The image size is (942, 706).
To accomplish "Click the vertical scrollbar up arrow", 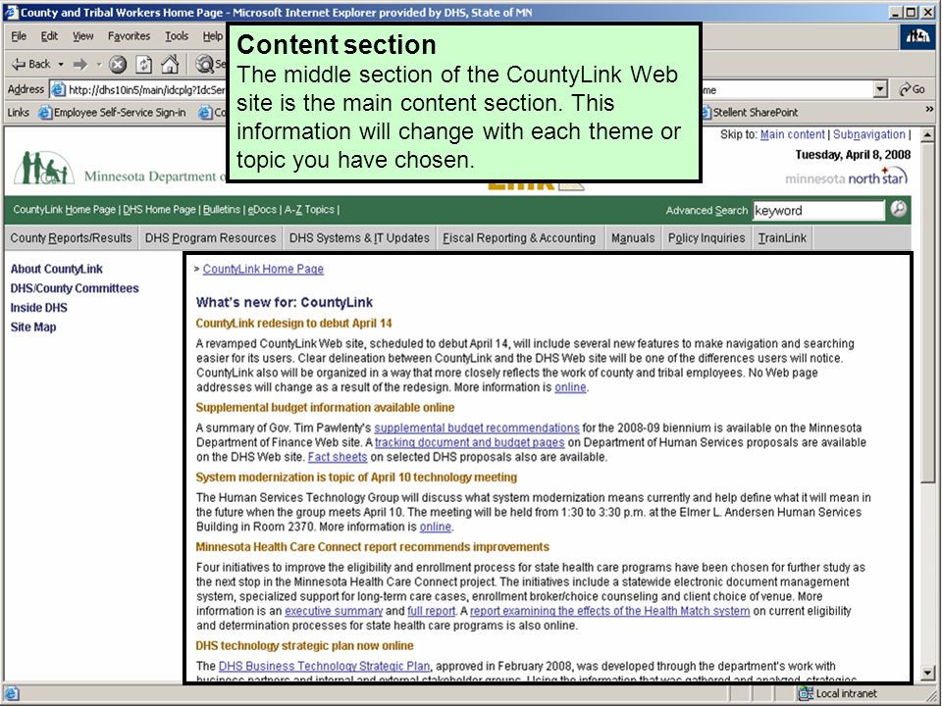I will tap(927, 135).
